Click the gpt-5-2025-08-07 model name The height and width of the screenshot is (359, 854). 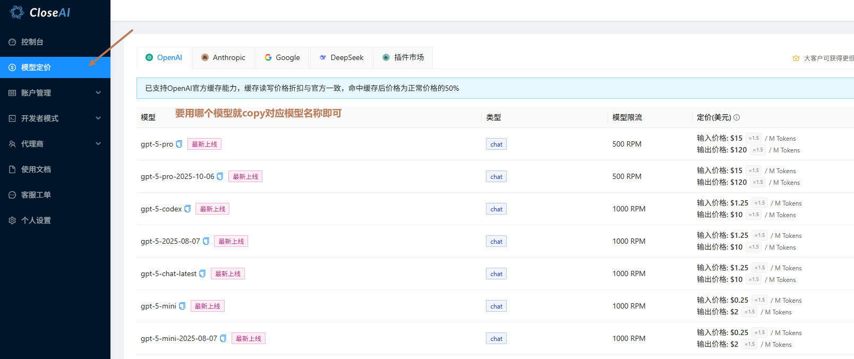click(170, 241)
